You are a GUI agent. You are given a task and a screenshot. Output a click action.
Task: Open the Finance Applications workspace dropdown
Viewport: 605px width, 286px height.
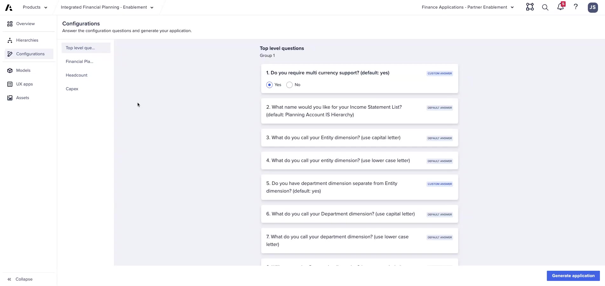click(x=512, y=7)
